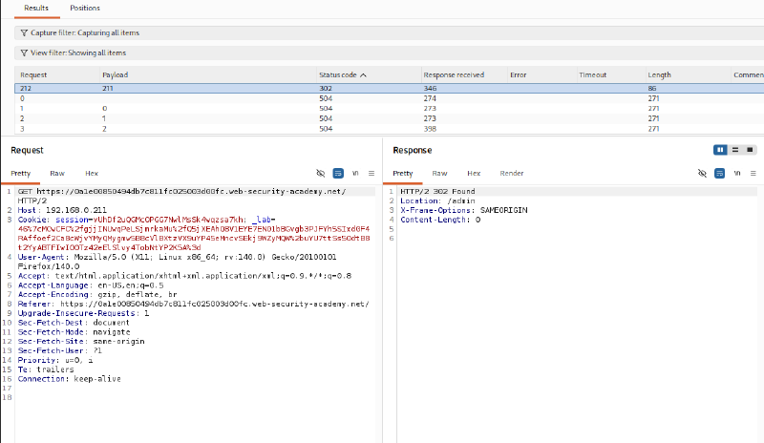
Task: Select request row 2 with payload 1
Action: tap(389, 118)
